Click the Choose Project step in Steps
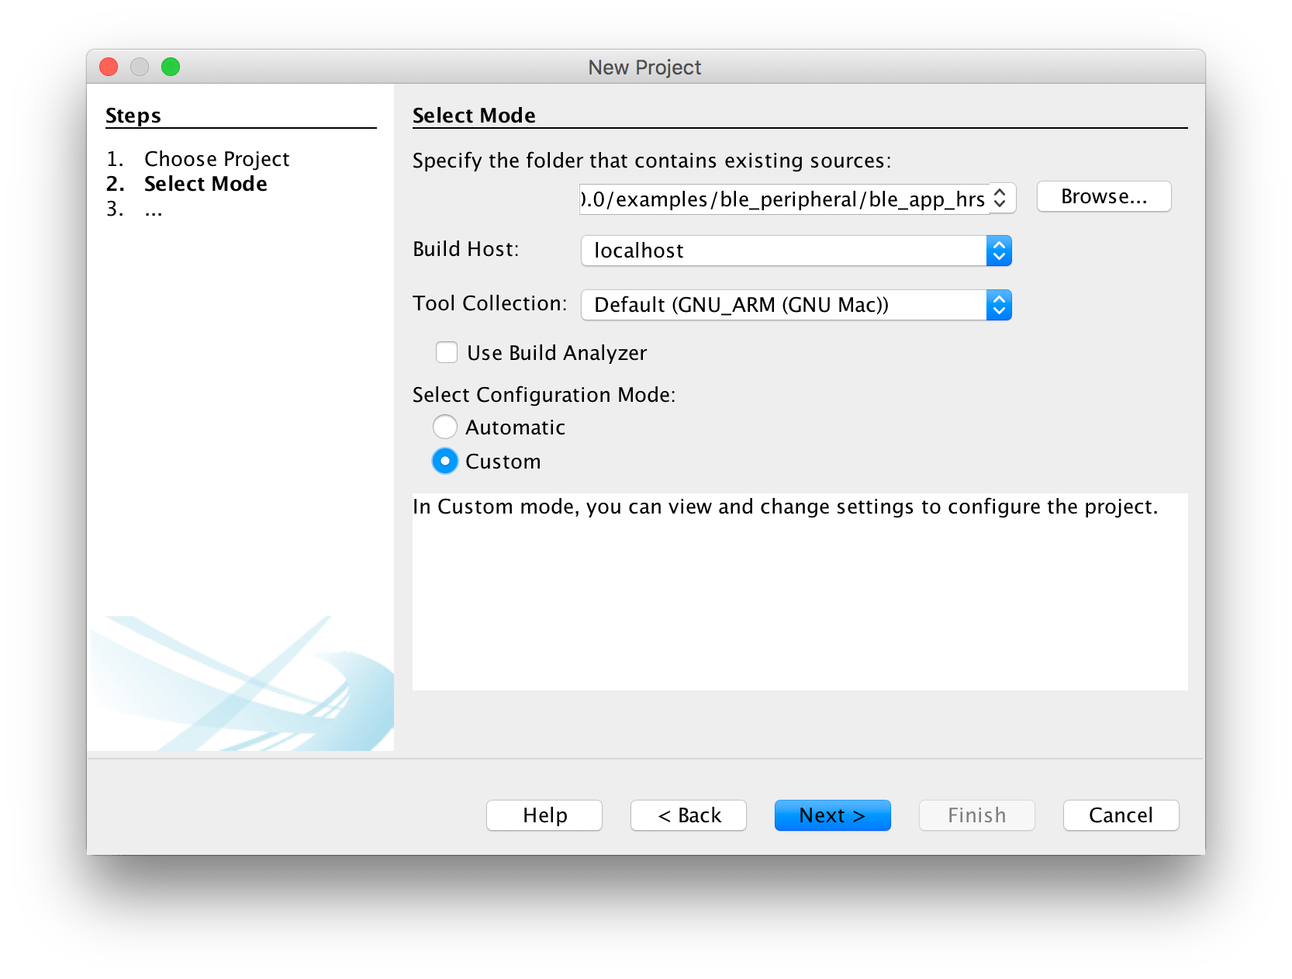This screenshot has height=979, width=1292. click(x=216, y=159)
